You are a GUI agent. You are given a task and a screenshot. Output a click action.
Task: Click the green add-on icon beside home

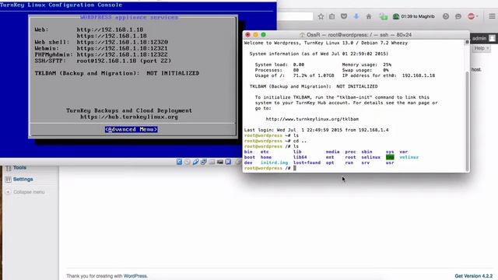point(384,16)
